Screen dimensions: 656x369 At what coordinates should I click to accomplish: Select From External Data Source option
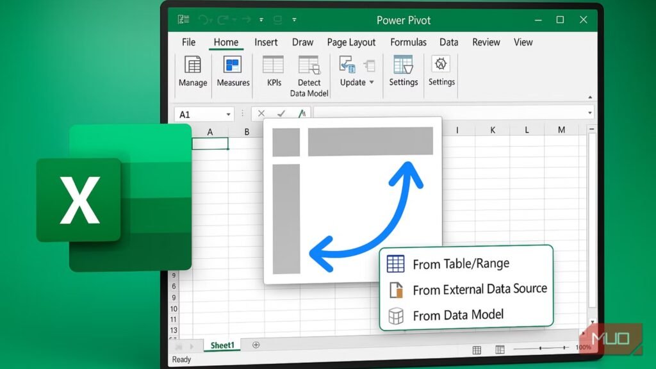click(480, 289)
